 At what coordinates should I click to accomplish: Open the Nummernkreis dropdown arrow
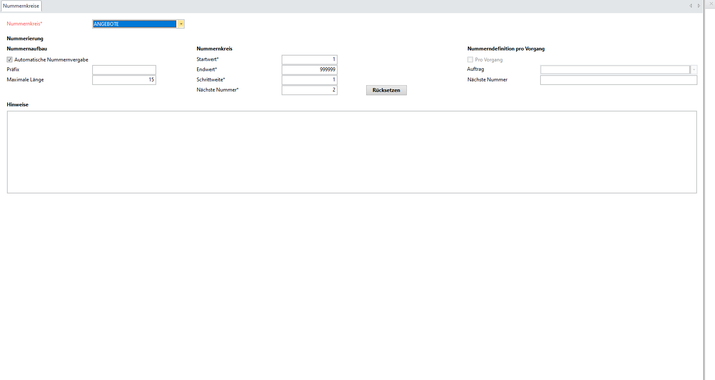(181, 24)
